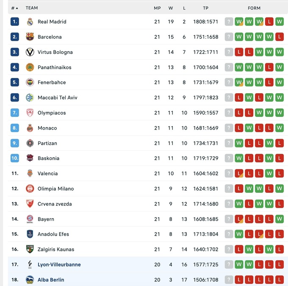Click the Panathinaikos clover logo
288x286 pixels.
[30, 67]
